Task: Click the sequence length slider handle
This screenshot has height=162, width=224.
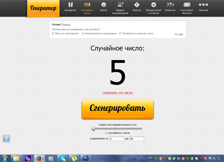Action: point(93,128)
